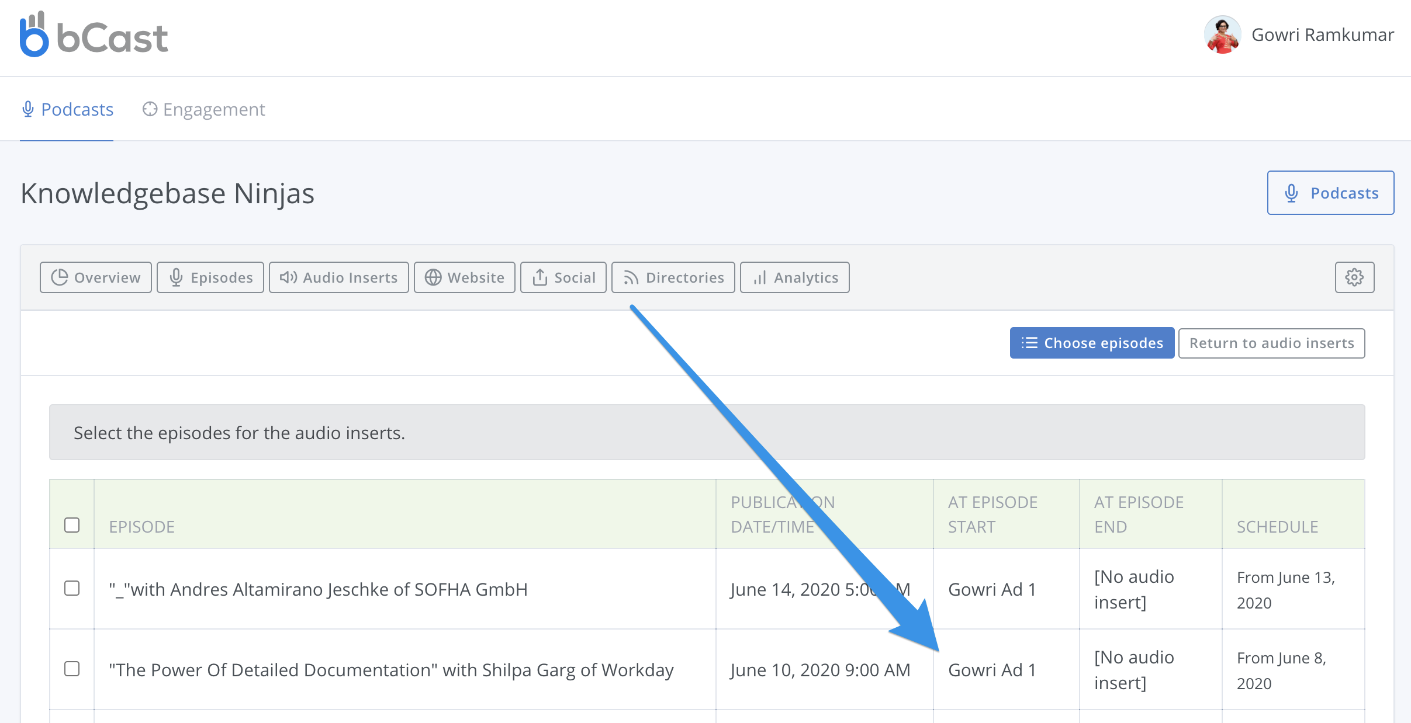Click Gowri Ramkumar's profile avatar
The image size is (1411, 723).
point(1222,35)
